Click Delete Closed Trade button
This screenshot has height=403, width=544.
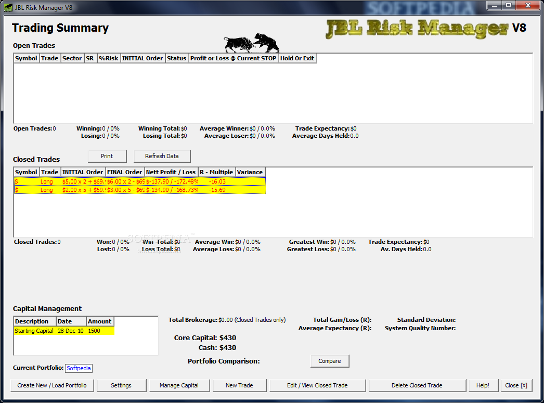click(x=417, y=385)
